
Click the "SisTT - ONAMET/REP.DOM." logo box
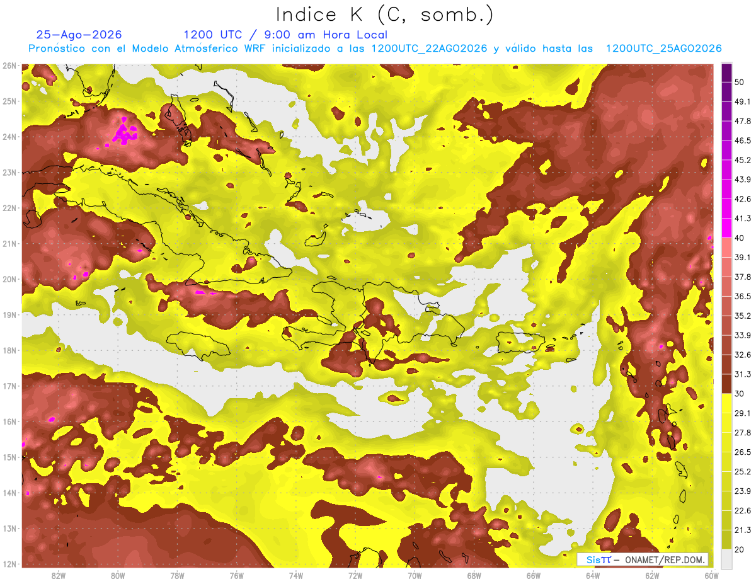(643, 559)
